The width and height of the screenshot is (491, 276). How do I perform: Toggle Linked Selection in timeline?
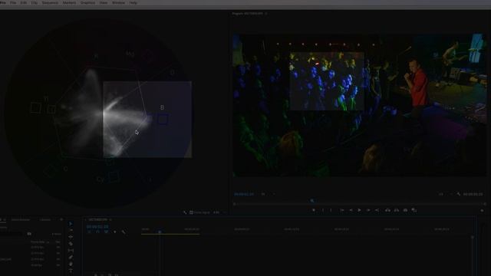tap(106, 232)
